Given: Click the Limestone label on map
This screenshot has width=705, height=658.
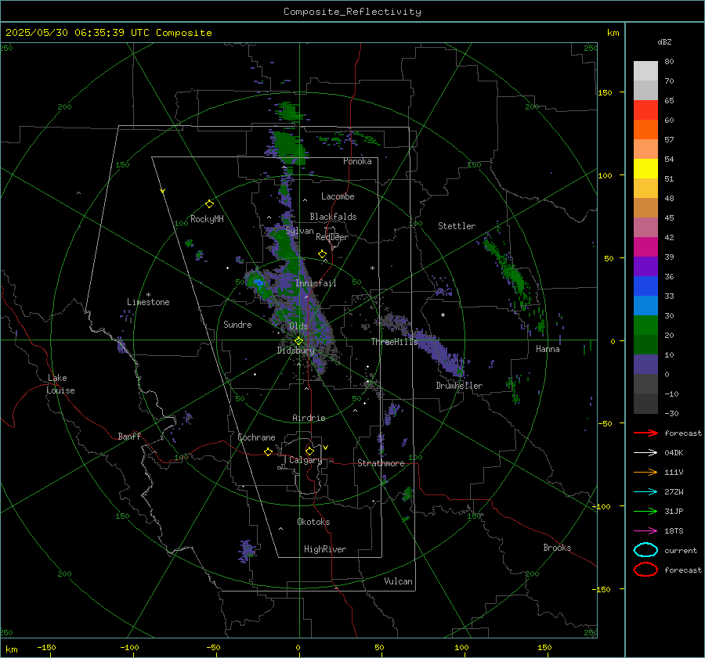Looking at the screenshot, I should pos(148,302).
